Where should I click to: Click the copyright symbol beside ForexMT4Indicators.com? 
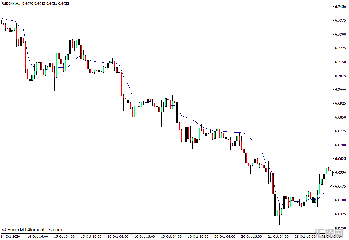click(x=4, y=230)
